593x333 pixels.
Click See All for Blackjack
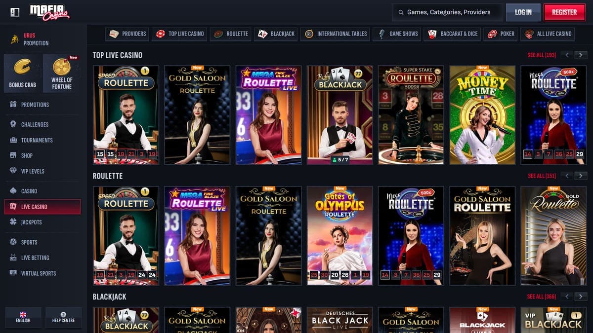(x=542, y=296)
